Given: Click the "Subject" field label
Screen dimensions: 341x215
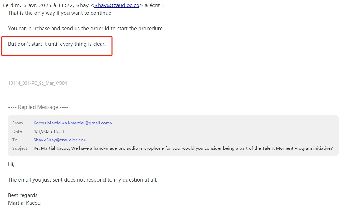Looking at the screenshot, I should pos(20,148).
